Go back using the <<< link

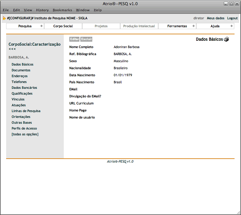[12, 49]
